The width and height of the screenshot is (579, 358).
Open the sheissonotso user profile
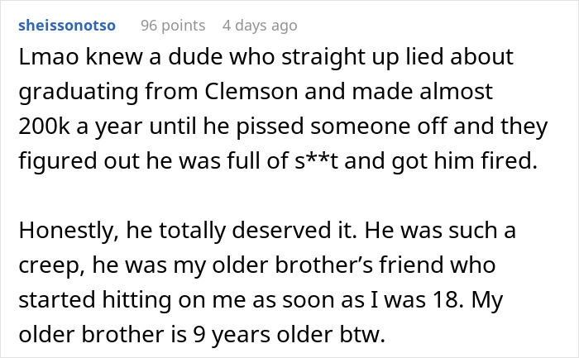tap(66, 26)
